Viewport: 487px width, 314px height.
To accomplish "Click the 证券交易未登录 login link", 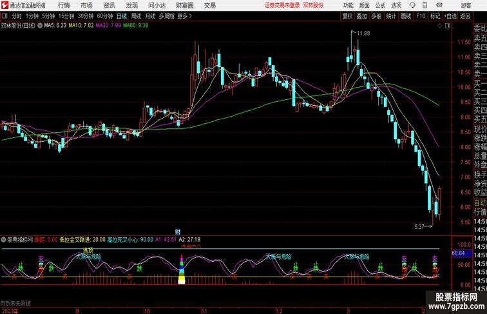I will (282, 5).
